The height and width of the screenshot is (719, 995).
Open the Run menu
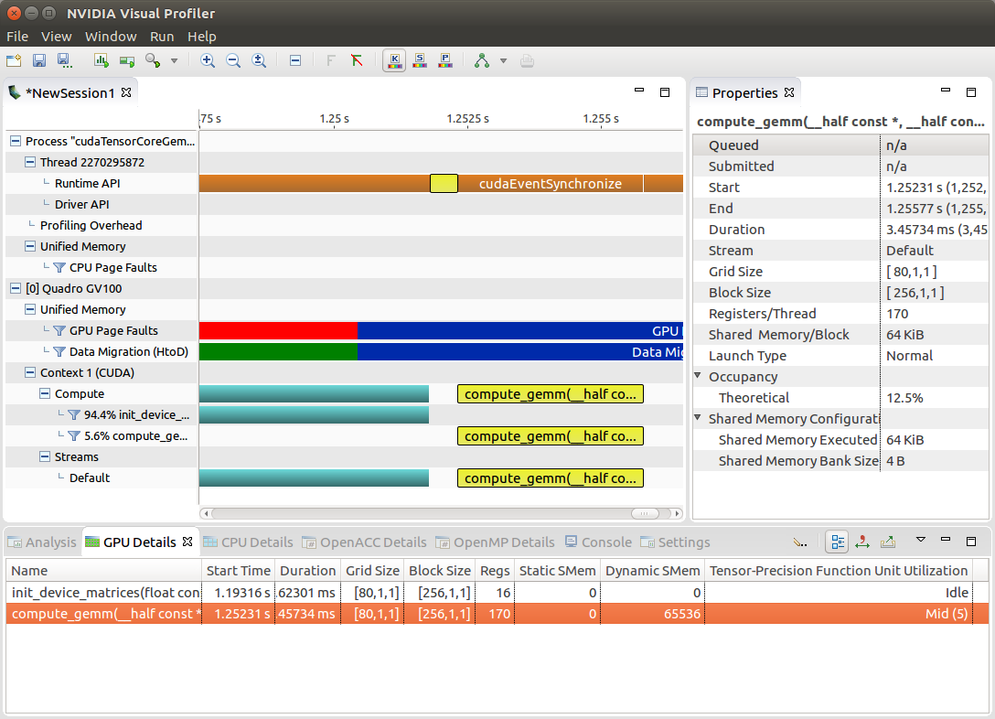(x=162, y=37)
